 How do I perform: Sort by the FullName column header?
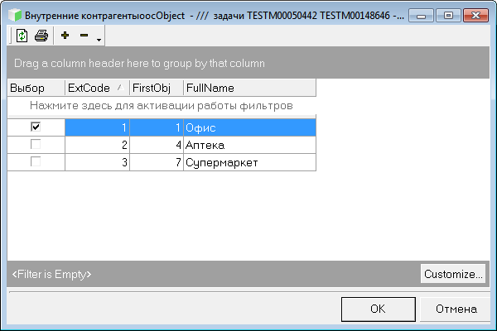pos(250,88)
